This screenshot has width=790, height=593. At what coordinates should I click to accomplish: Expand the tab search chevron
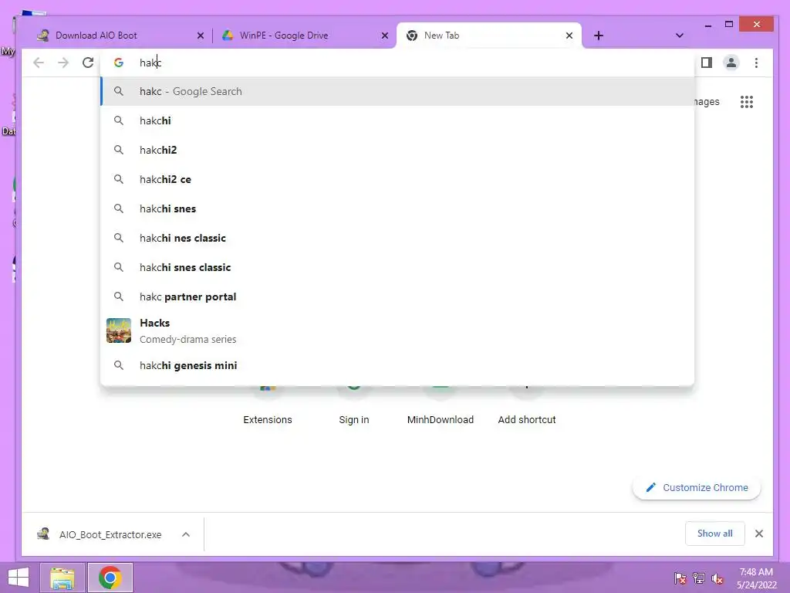679,36
